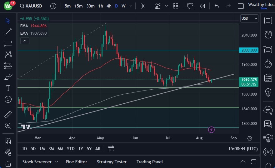Click the bar replay rewind icon
This screenshot has height=168, width=275.
[202, 6]
